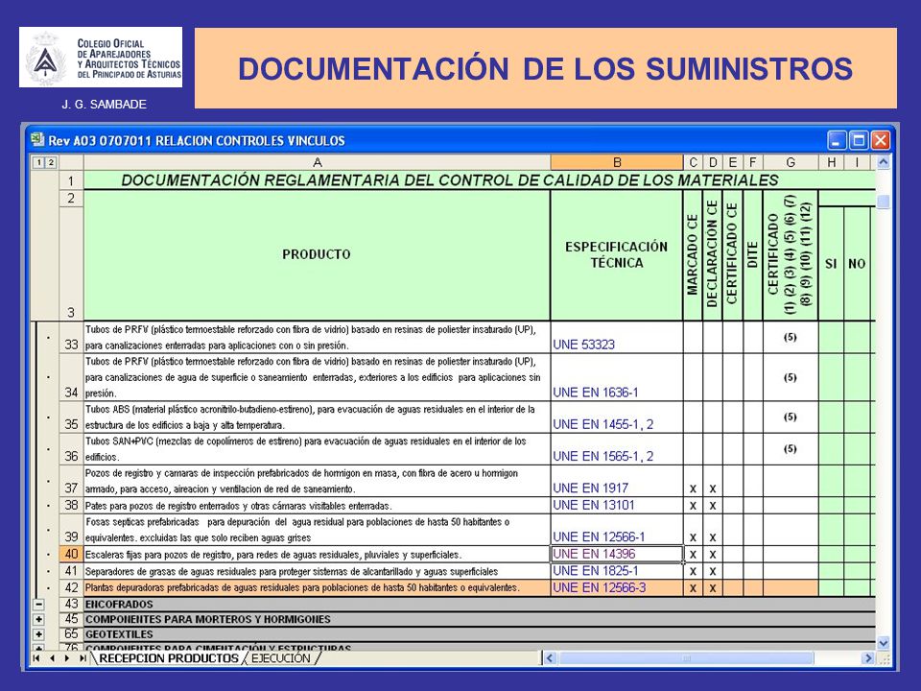
Task: Click the ESPECIFICACIÓN TÉCNICA header cell
Action: [x=617, y=254]
